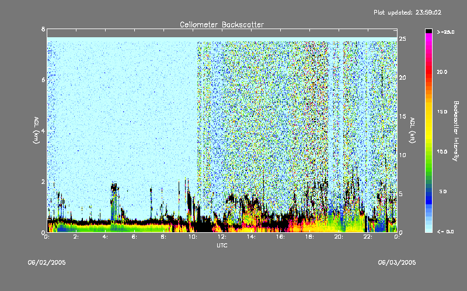Click the "<= 0.0" colorbar minimum label

pos(445,232)
